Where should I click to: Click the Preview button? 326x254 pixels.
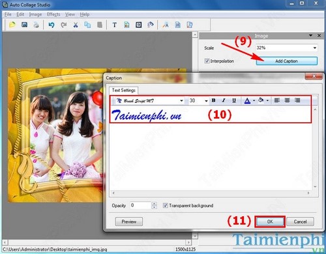pyautogui.click(x=129, y=221)
